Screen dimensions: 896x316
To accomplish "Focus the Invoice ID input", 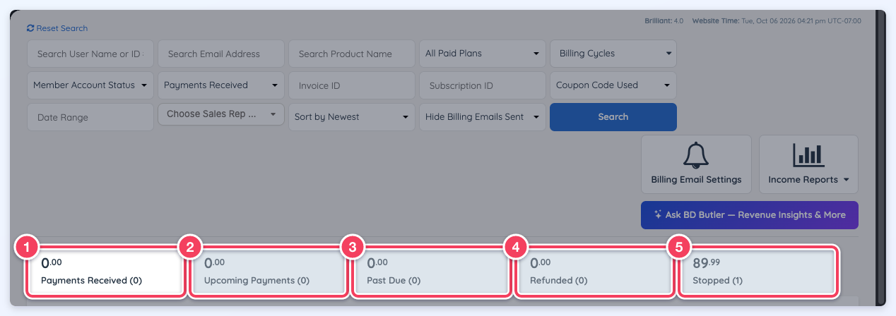I will 352,85.
